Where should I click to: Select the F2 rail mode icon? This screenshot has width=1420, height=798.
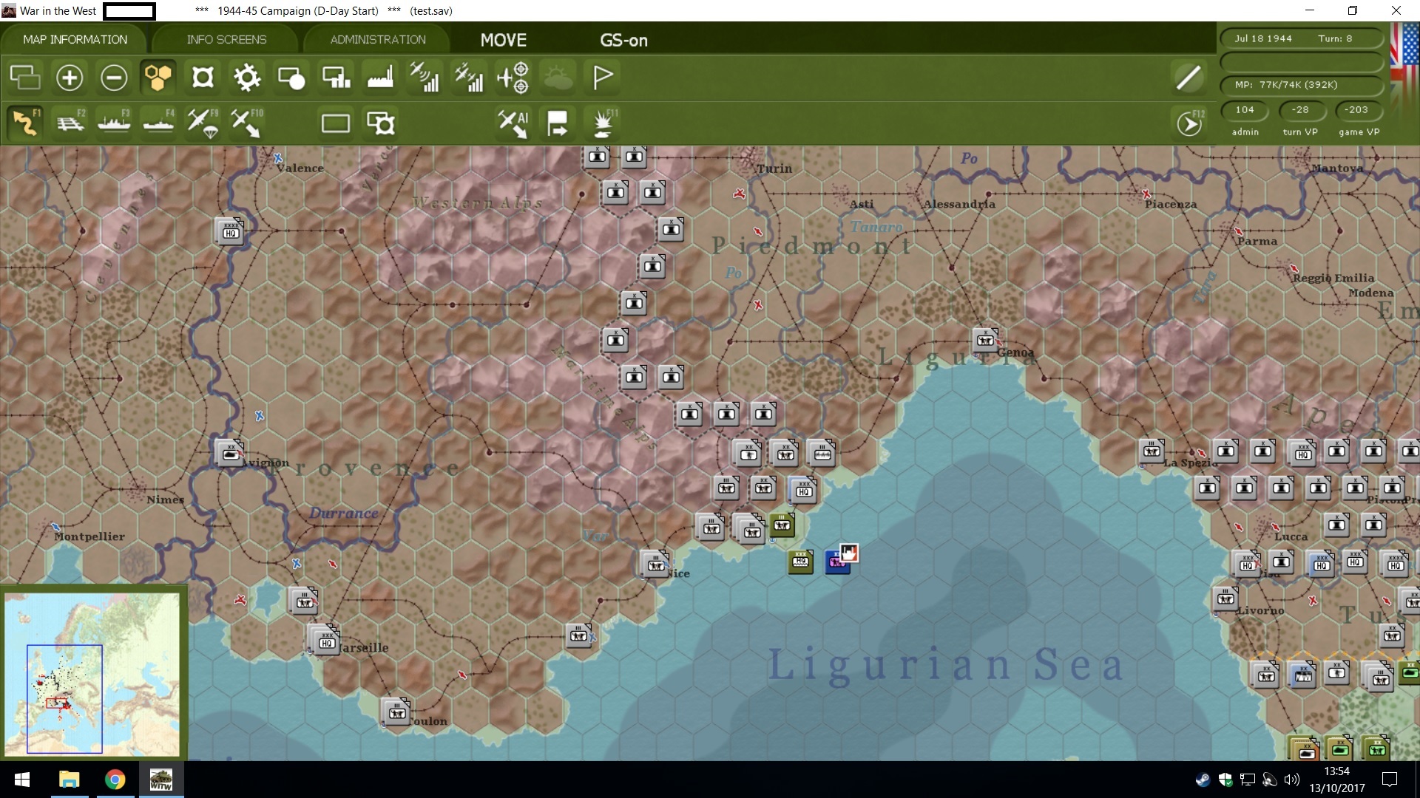(x=70, y=123)
